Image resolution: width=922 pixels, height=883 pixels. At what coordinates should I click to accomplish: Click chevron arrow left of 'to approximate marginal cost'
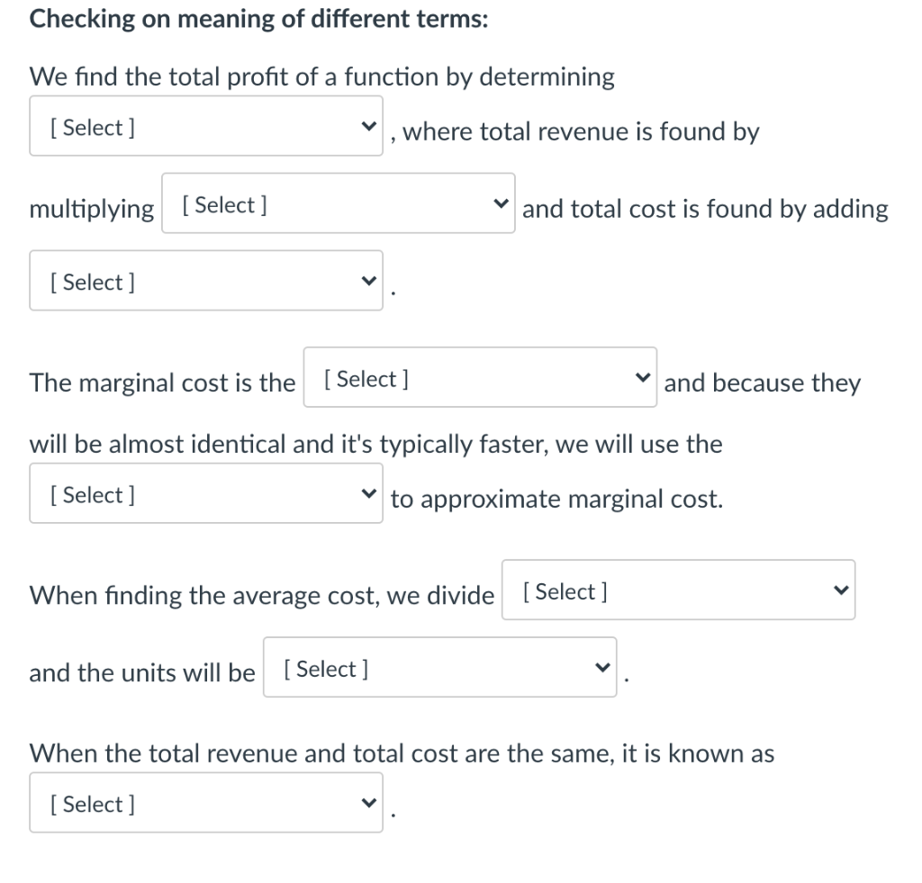click(368, 493)
